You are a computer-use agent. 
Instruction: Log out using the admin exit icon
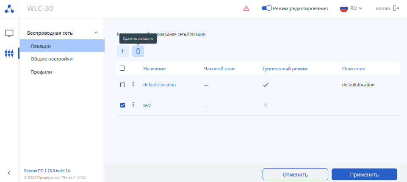click(396, 8)
